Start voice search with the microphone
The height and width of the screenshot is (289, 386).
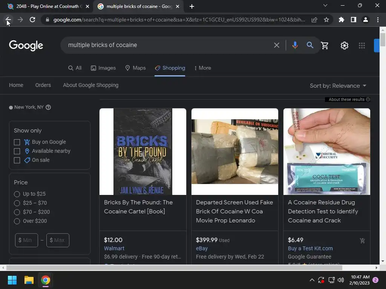point(295,45)
